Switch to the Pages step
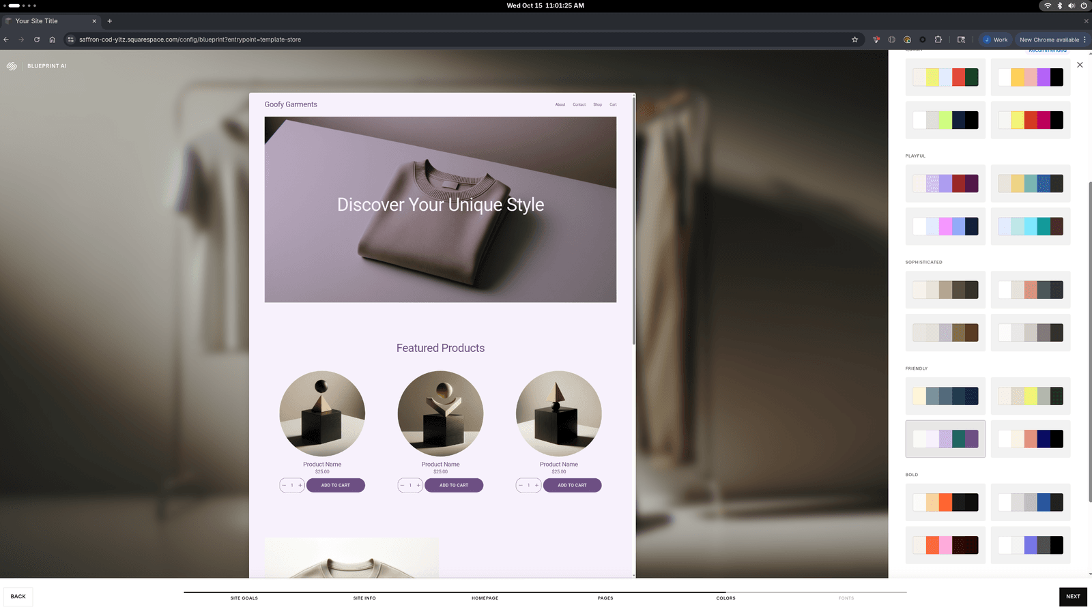Image resolution: width=1092 pixels, height=616 pixels. 605,598
